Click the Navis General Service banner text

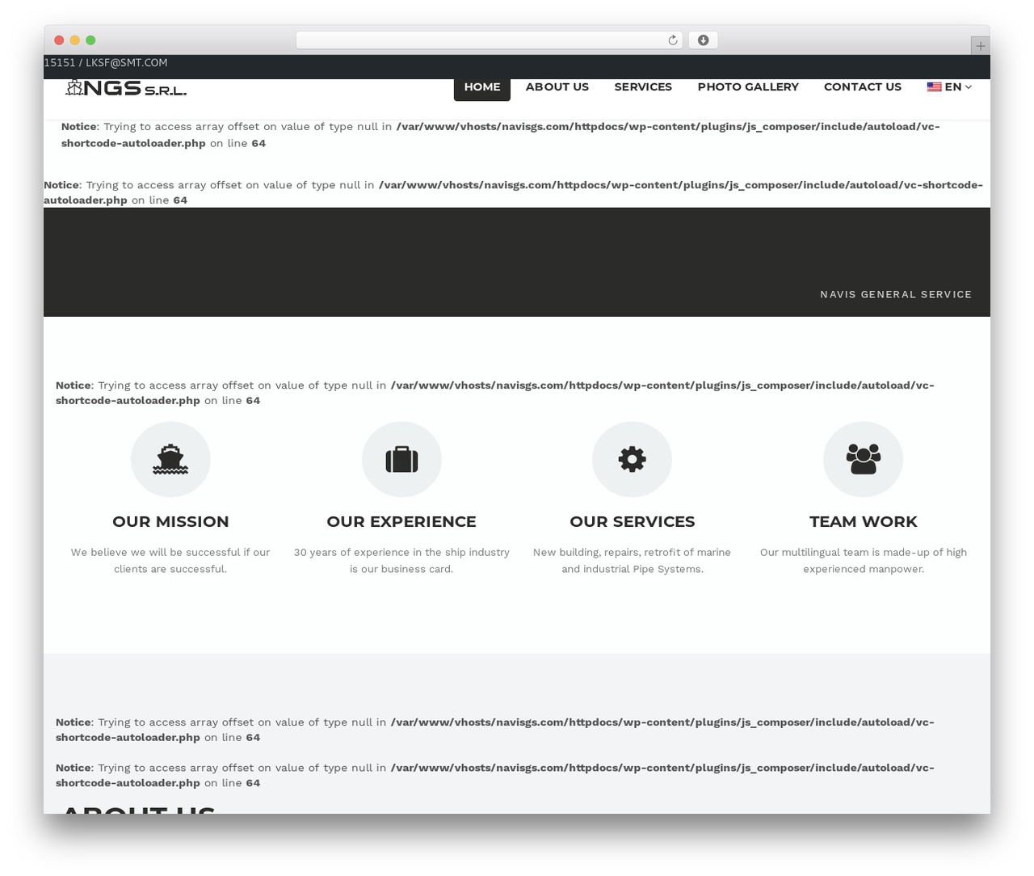[896, 294]
